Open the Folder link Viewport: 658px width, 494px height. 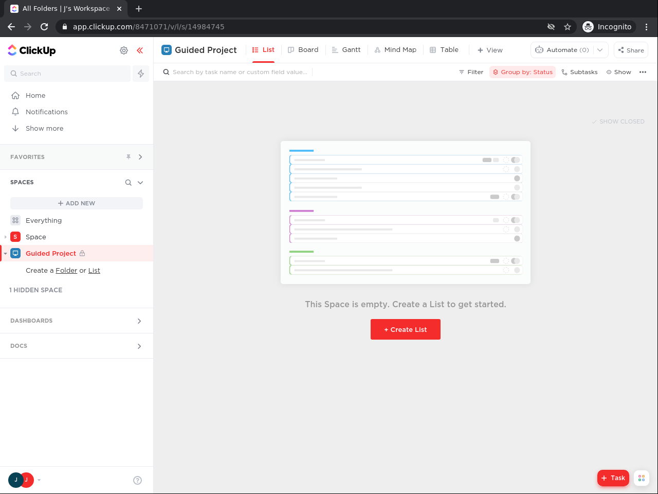[x=66, y=271]
